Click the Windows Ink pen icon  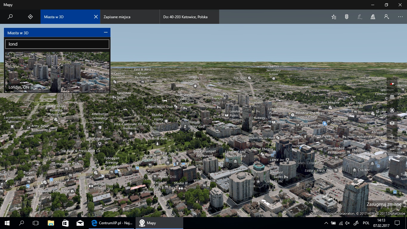[x=360, y=17]
